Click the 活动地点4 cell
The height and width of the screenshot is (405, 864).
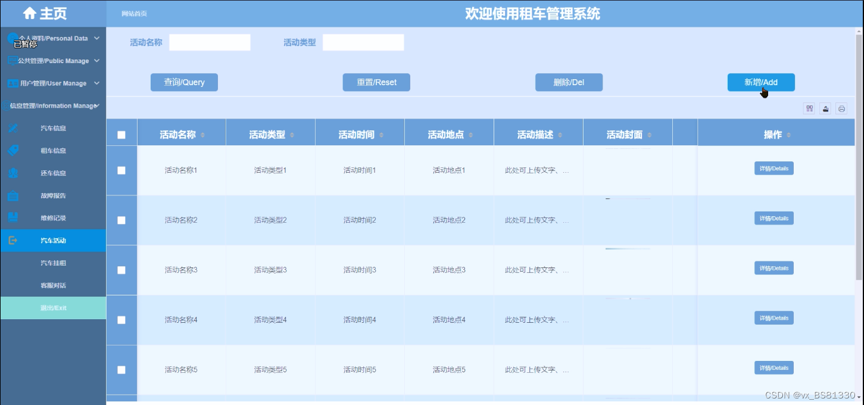449,320
